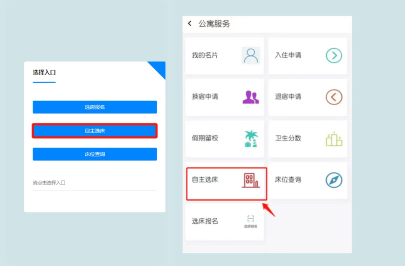
Task: Open the 入住申请 grid tile
Action: [x=307, y=55]
